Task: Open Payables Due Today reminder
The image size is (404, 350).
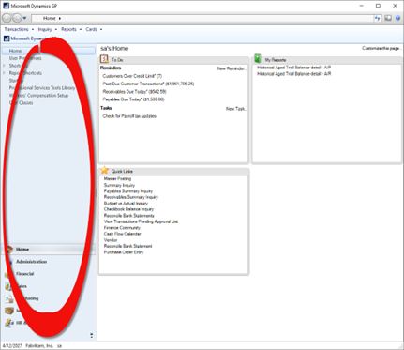Action: 133,99
